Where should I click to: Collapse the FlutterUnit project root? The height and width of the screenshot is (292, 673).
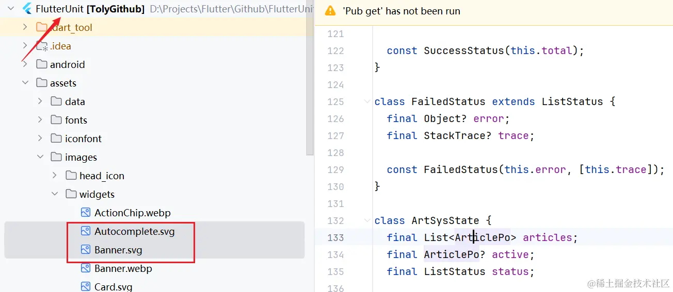pyautogui.click(x=11, y=9)
